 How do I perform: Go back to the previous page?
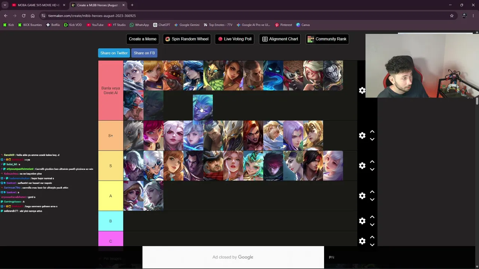[x=6, y=16]
